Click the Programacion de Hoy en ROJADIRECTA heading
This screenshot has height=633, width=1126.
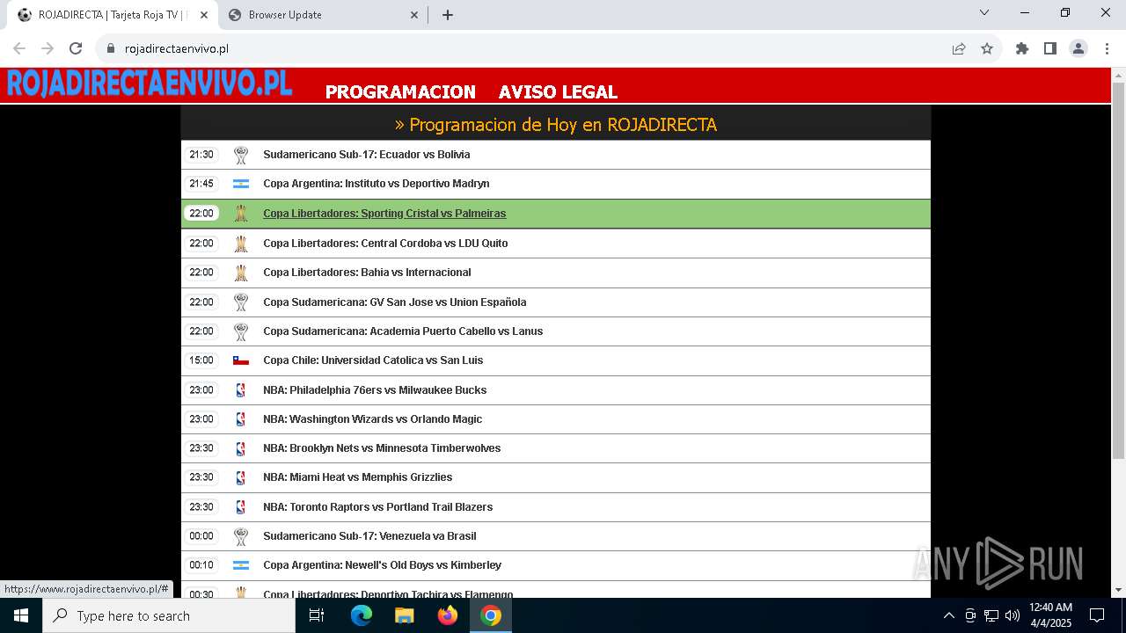coord(556,125)
